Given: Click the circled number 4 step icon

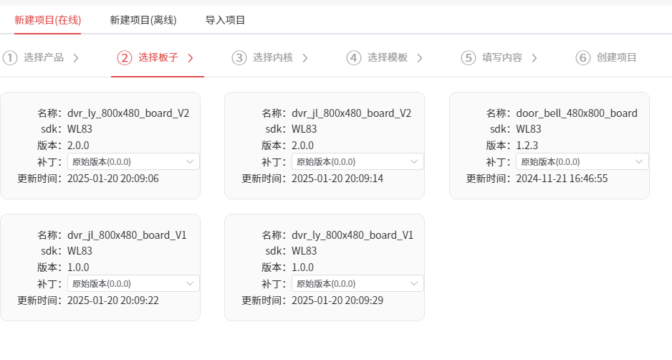Looking at the screenshot, I should click(x=354, y=58).
